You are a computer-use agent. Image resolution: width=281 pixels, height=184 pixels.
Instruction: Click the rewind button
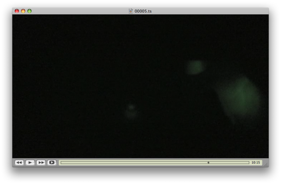19,163
